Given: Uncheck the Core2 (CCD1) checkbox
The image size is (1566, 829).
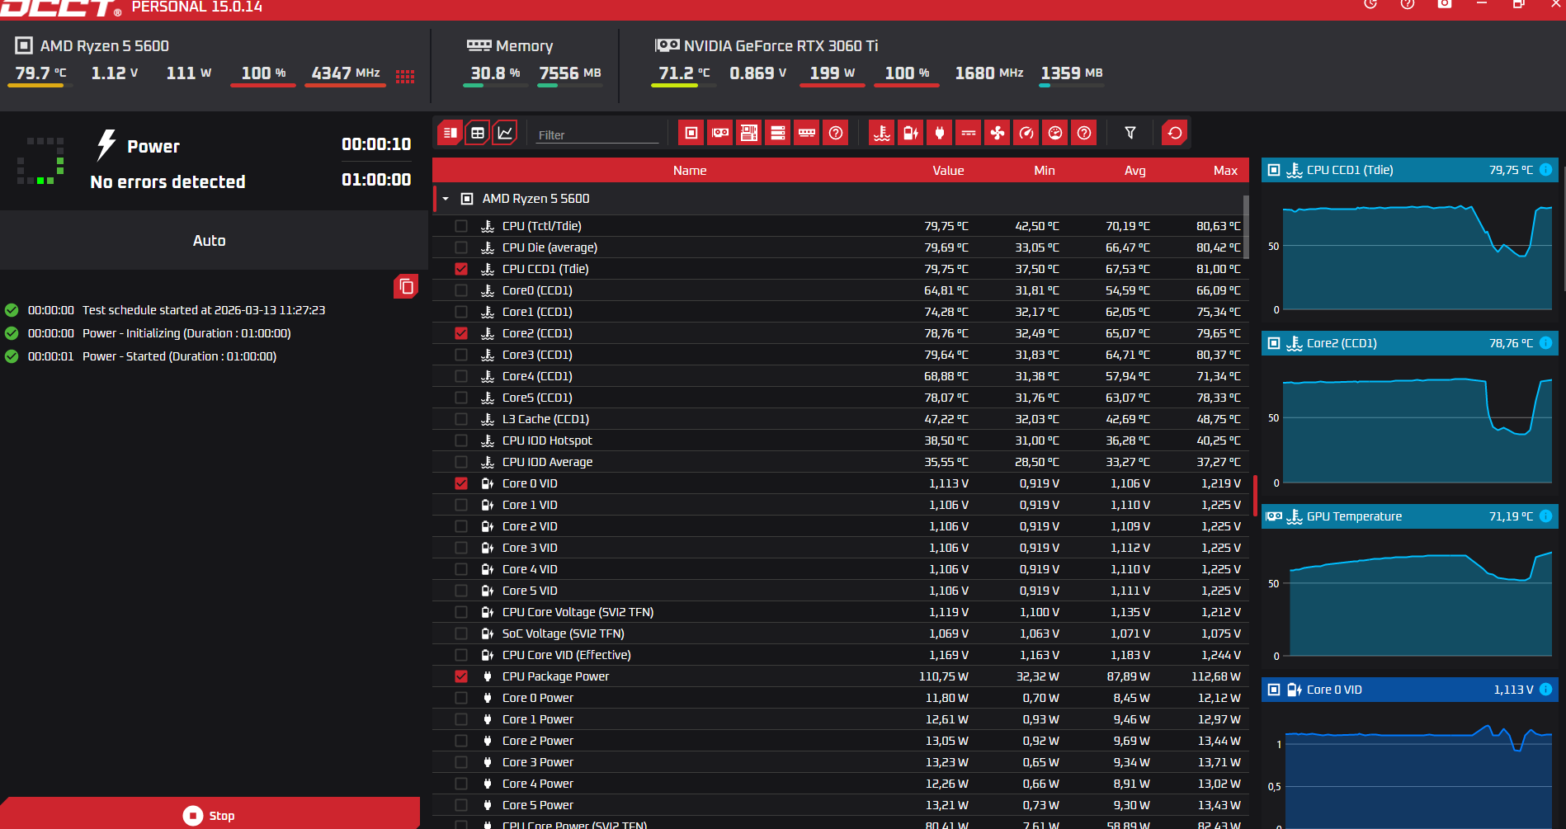Looking at the screenshot, I should click(461, 333).
